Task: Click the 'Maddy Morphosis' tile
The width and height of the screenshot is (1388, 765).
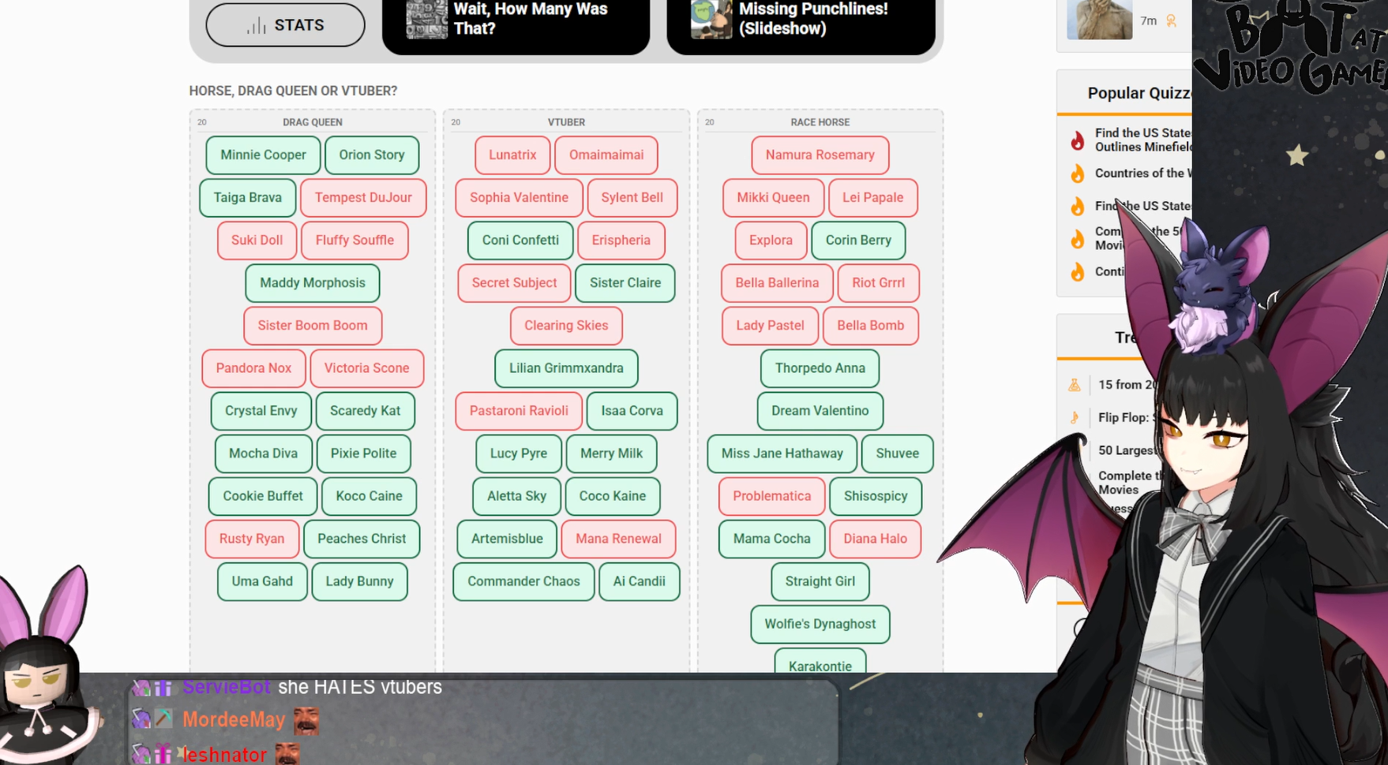Action: coord(313,283)
